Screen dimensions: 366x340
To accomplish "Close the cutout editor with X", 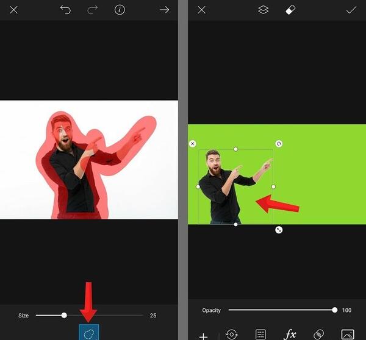I will coord(14,10).
